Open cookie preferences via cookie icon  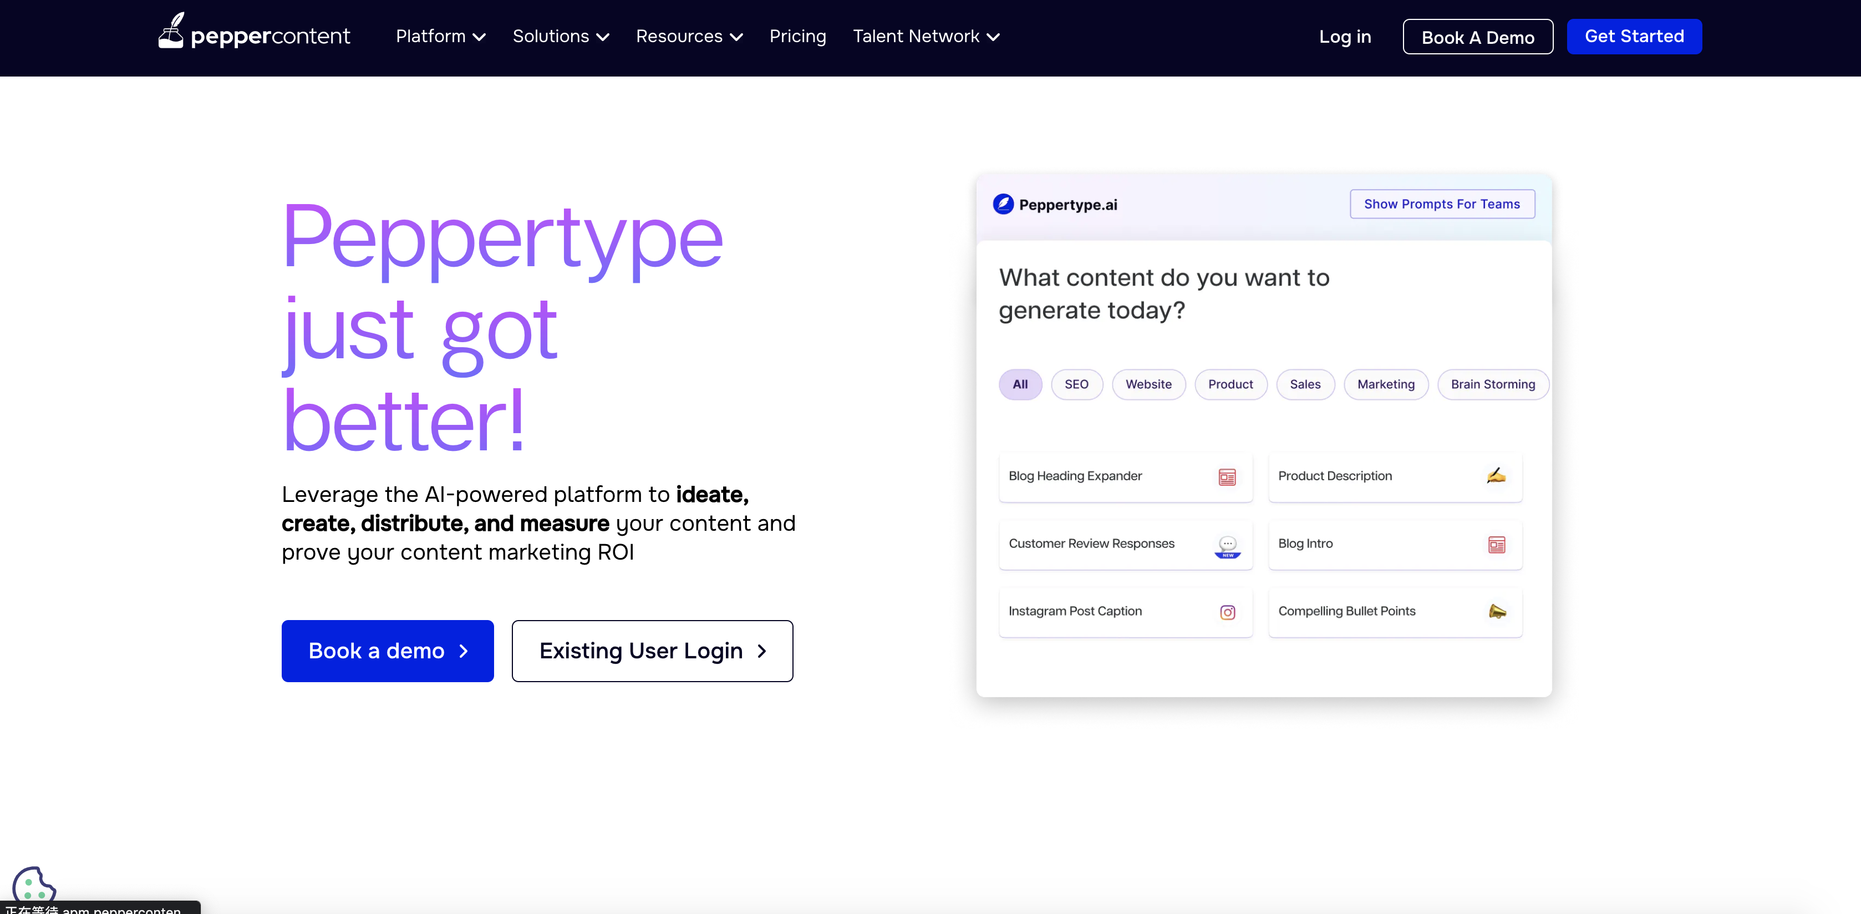33,885
